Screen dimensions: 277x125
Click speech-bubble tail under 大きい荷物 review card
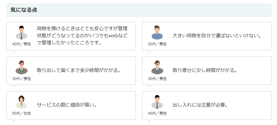pos(150,51)
